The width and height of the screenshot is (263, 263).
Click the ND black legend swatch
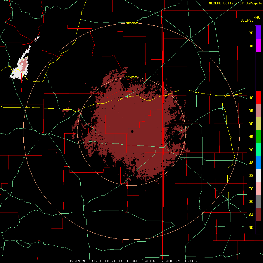(x=258, y=227)
